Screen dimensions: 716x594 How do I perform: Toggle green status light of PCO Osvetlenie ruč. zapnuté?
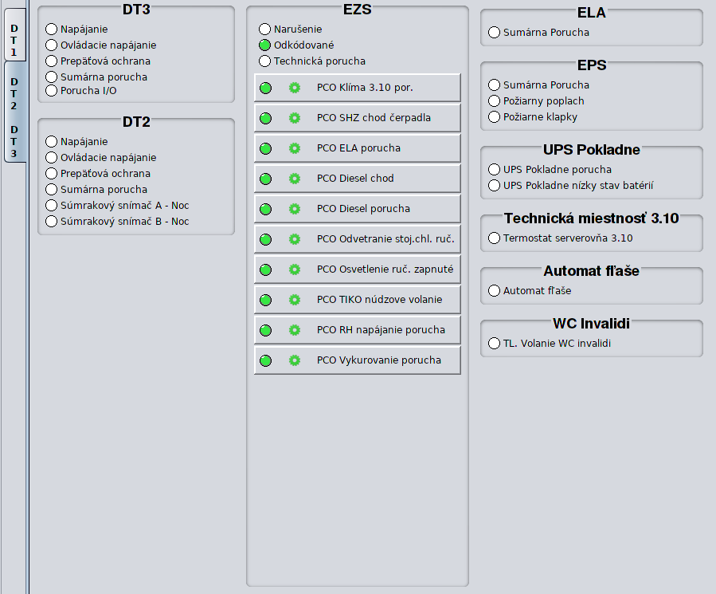click(265, 269)
